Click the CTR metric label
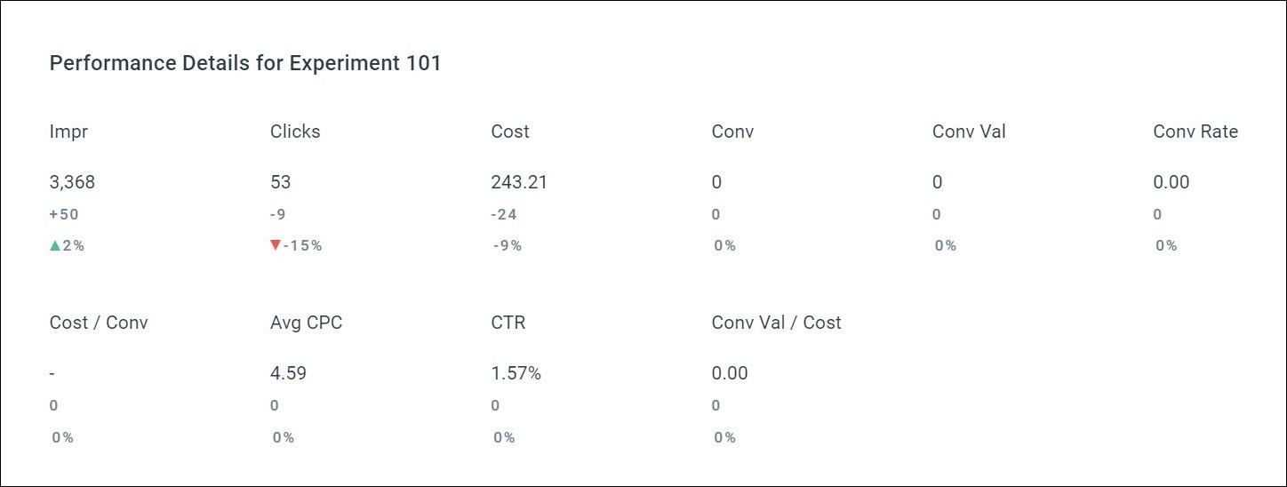 [x=508, y=323]
